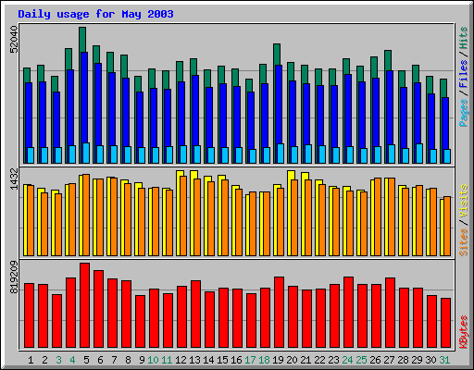Click the Pages legend label
Viewport: 474px width, 370px height.
[x=463, y=113]
